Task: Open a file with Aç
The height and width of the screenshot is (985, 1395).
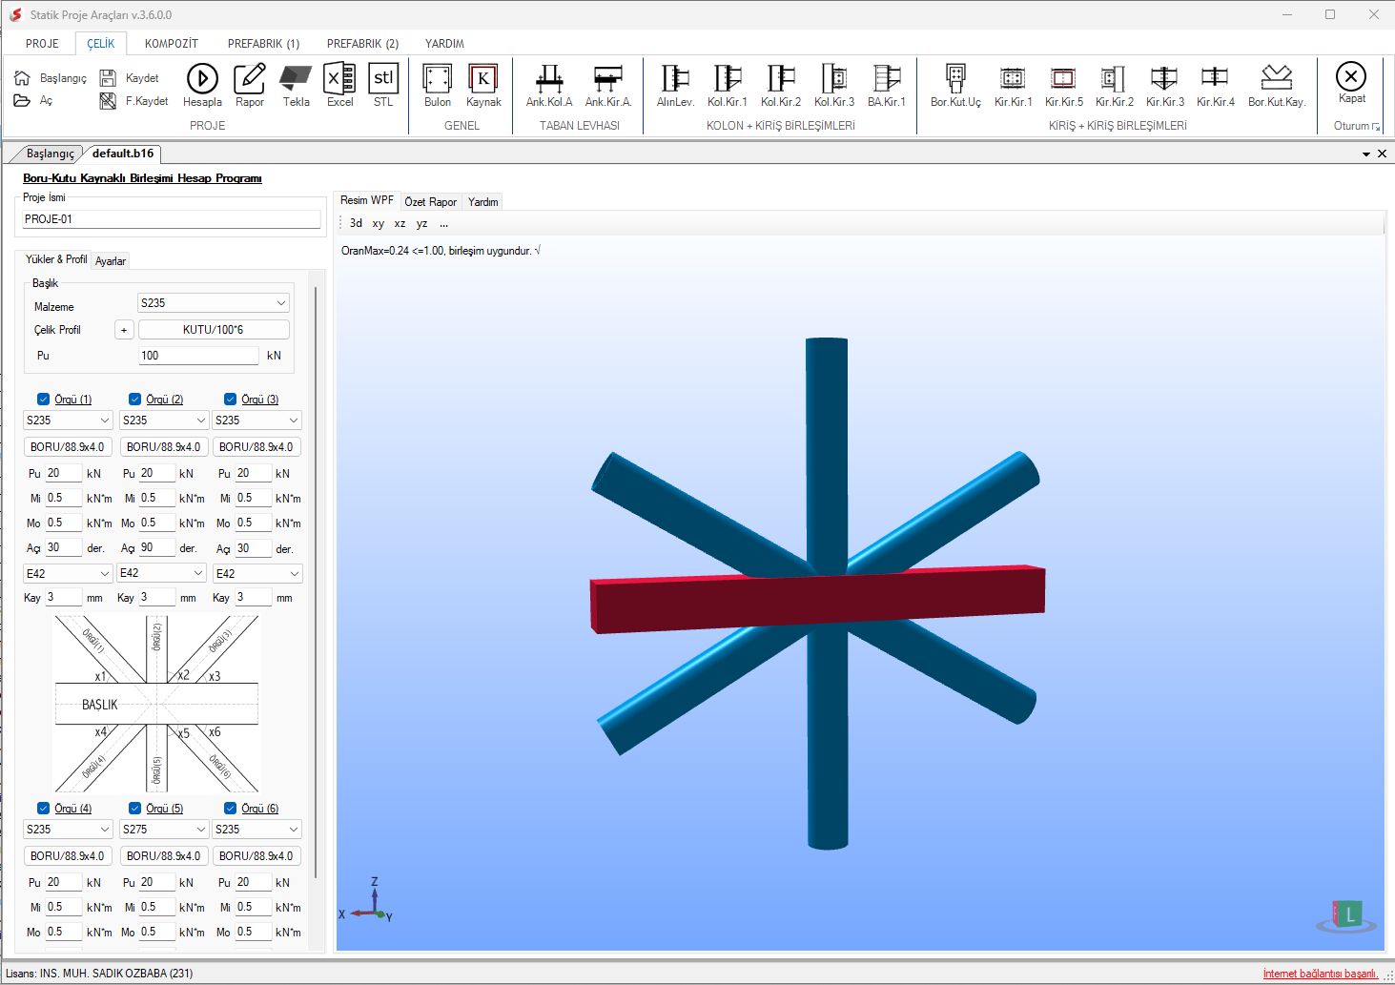Action: (x=33, y=101)
